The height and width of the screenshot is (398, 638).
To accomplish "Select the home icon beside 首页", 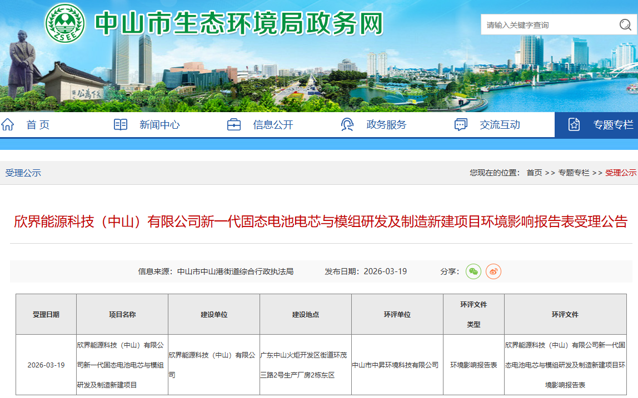I will tap(7, 125).
